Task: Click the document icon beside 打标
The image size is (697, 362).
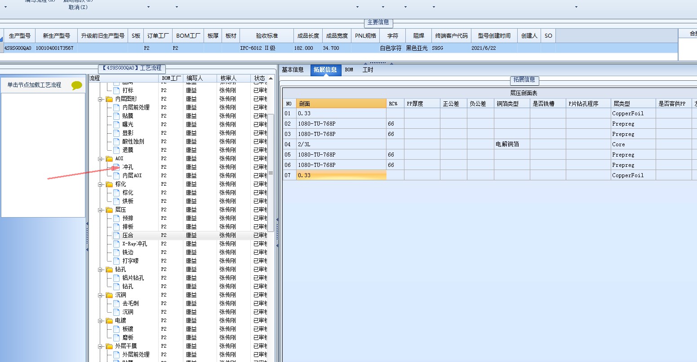Action: [117, 90]
